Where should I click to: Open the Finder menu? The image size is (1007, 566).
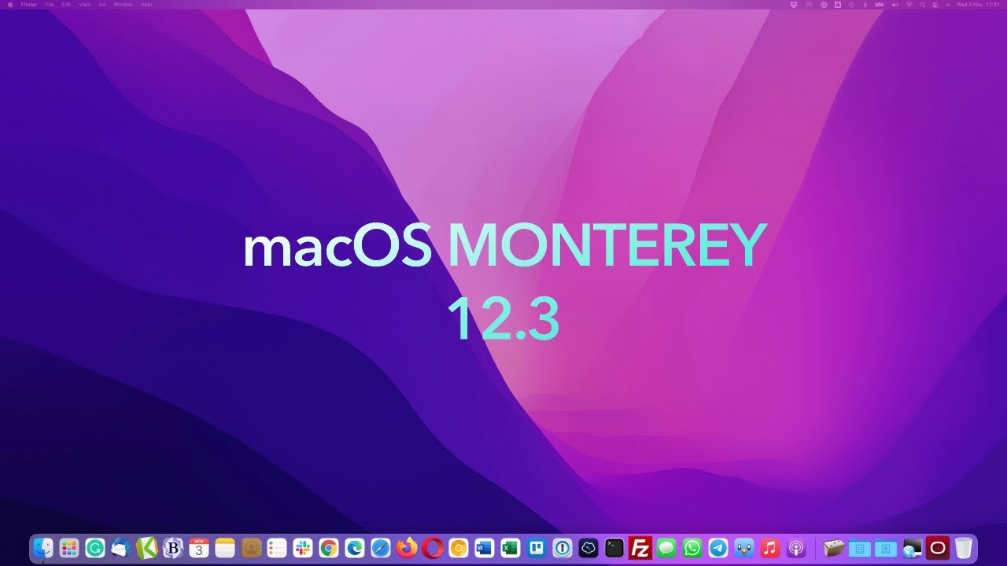[x=29, y=5]
